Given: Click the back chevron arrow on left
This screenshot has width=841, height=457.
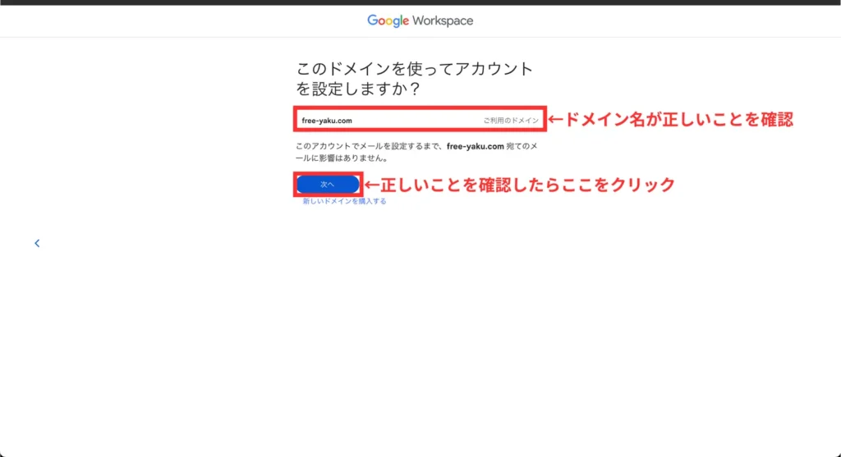Looking at the screenshot, I should (37, 243).
